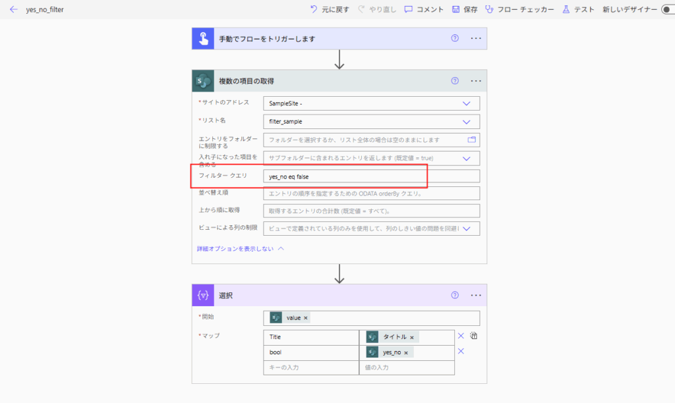
Task: Click the folder picker icon in the entry field
Action: [472, 140]
